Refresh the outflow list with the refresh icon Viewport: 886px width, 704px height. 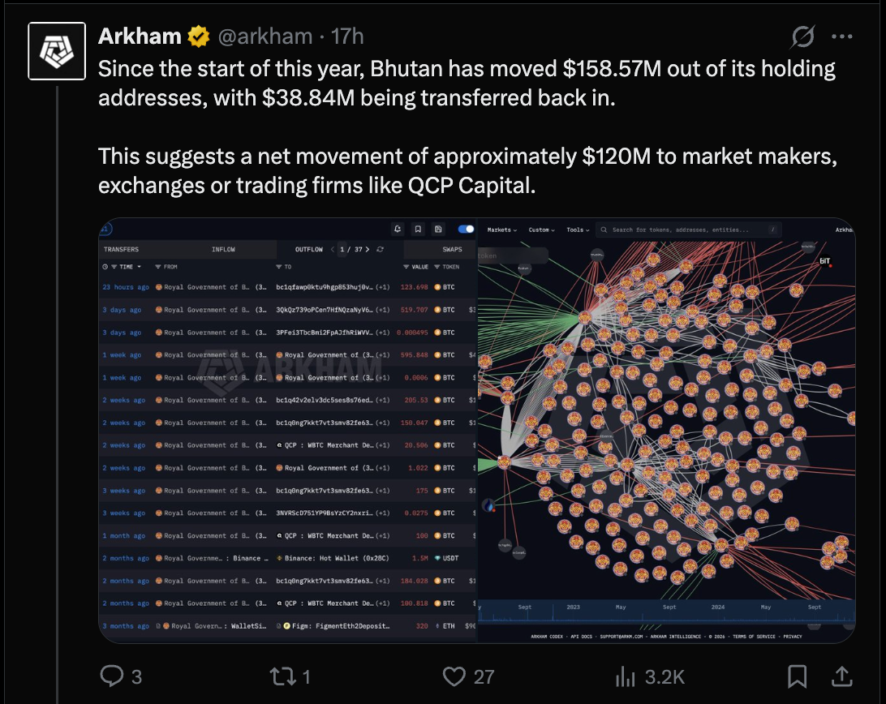tap(380, 250)
